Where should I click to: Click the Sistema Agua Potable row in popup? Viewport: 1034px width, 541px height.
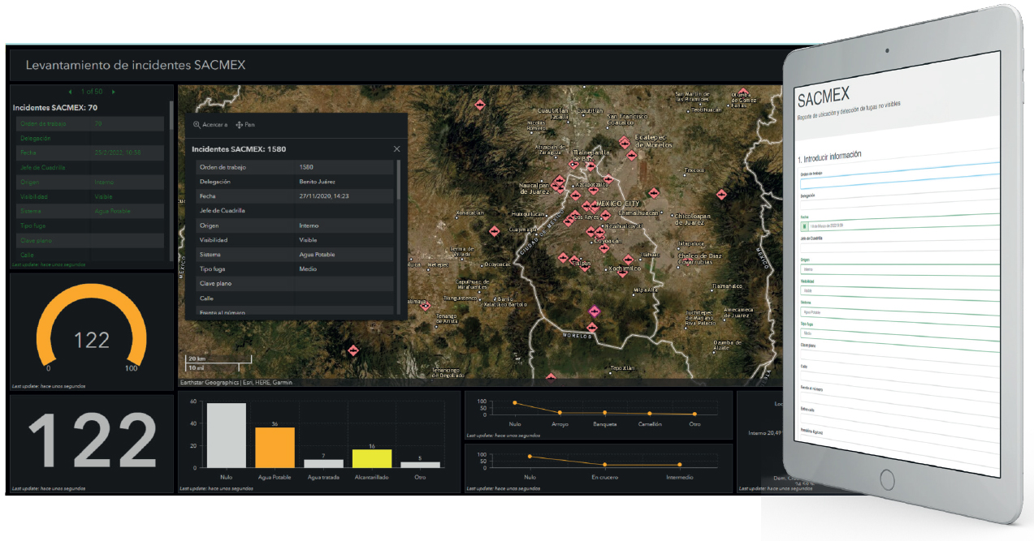click(x=295, y=255)
